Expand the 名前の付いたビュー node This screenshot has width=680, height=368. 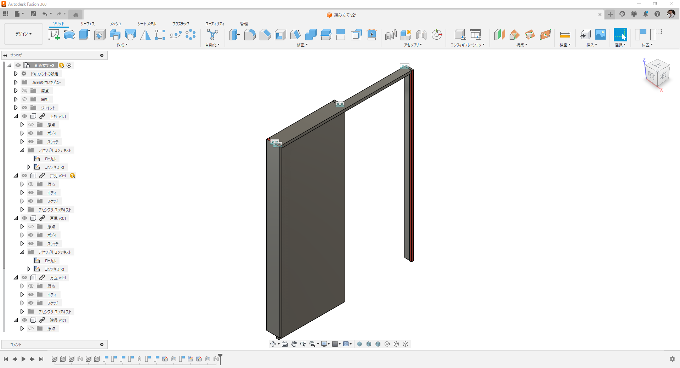tap(16, 82)
